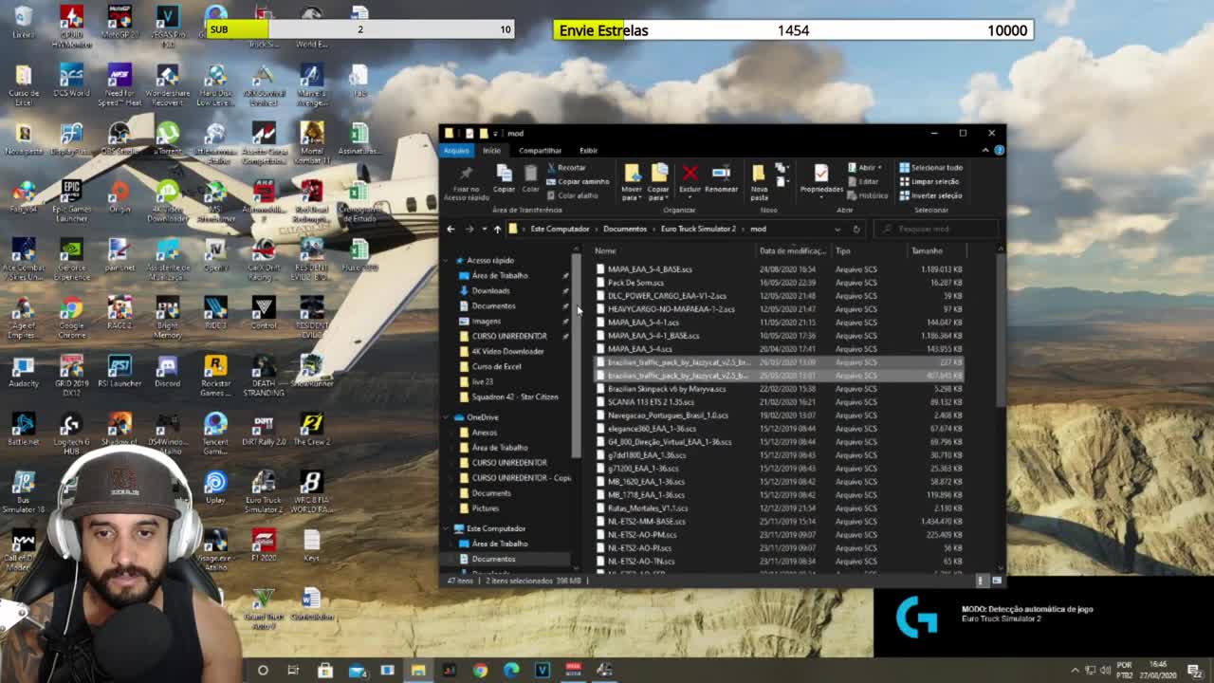The image size is (1214, 683).
Task: Open Audacity desktop shortcut
Action: 23,370
